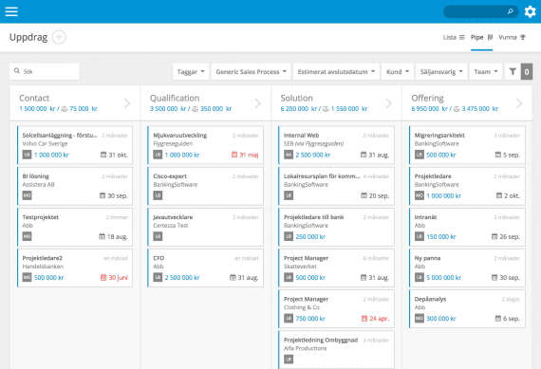
Task: Click the Sök search input field
Action: coord(45,71)
